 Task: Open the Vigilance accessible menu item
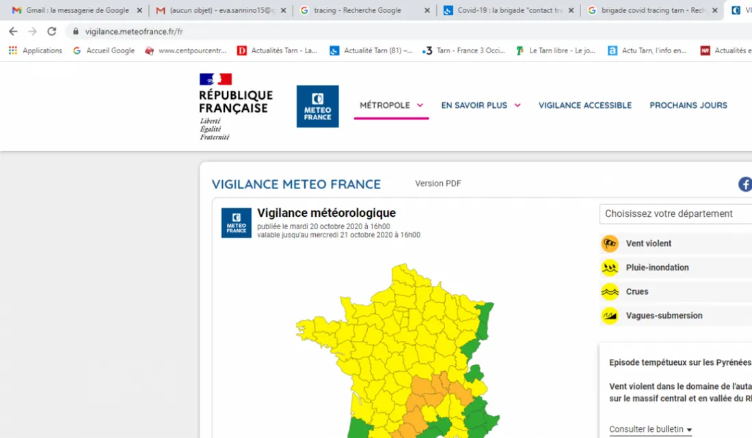[585, 105]
